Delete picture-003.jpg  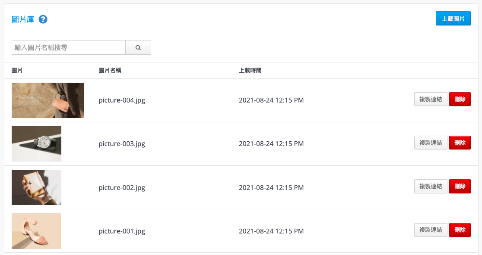[460, 143]
